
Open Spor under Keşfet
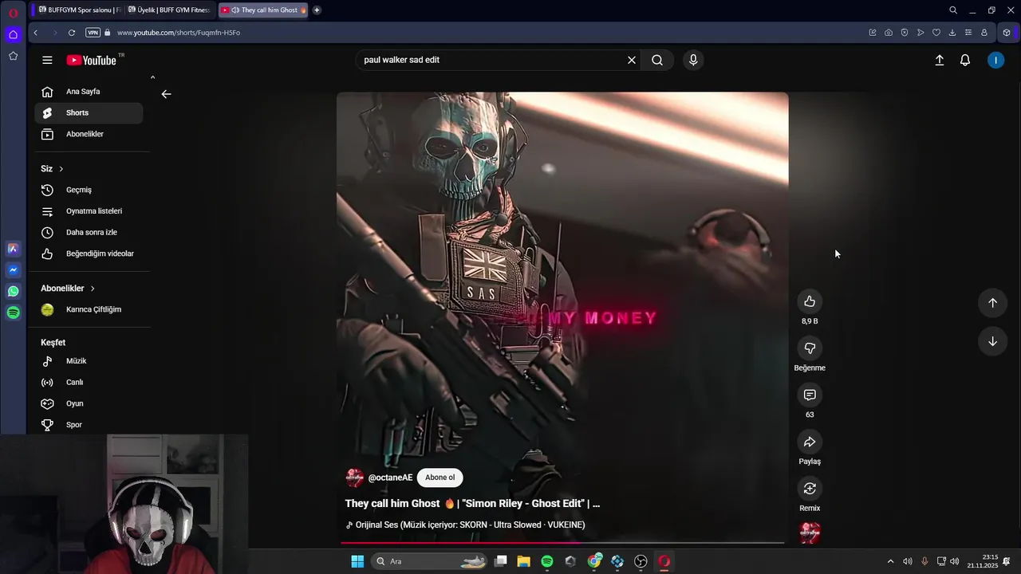(x=89, y=425)
